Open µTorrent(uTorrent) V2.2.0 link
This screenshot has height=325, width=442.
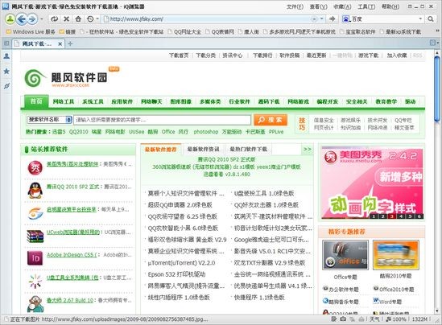(181, 263)
